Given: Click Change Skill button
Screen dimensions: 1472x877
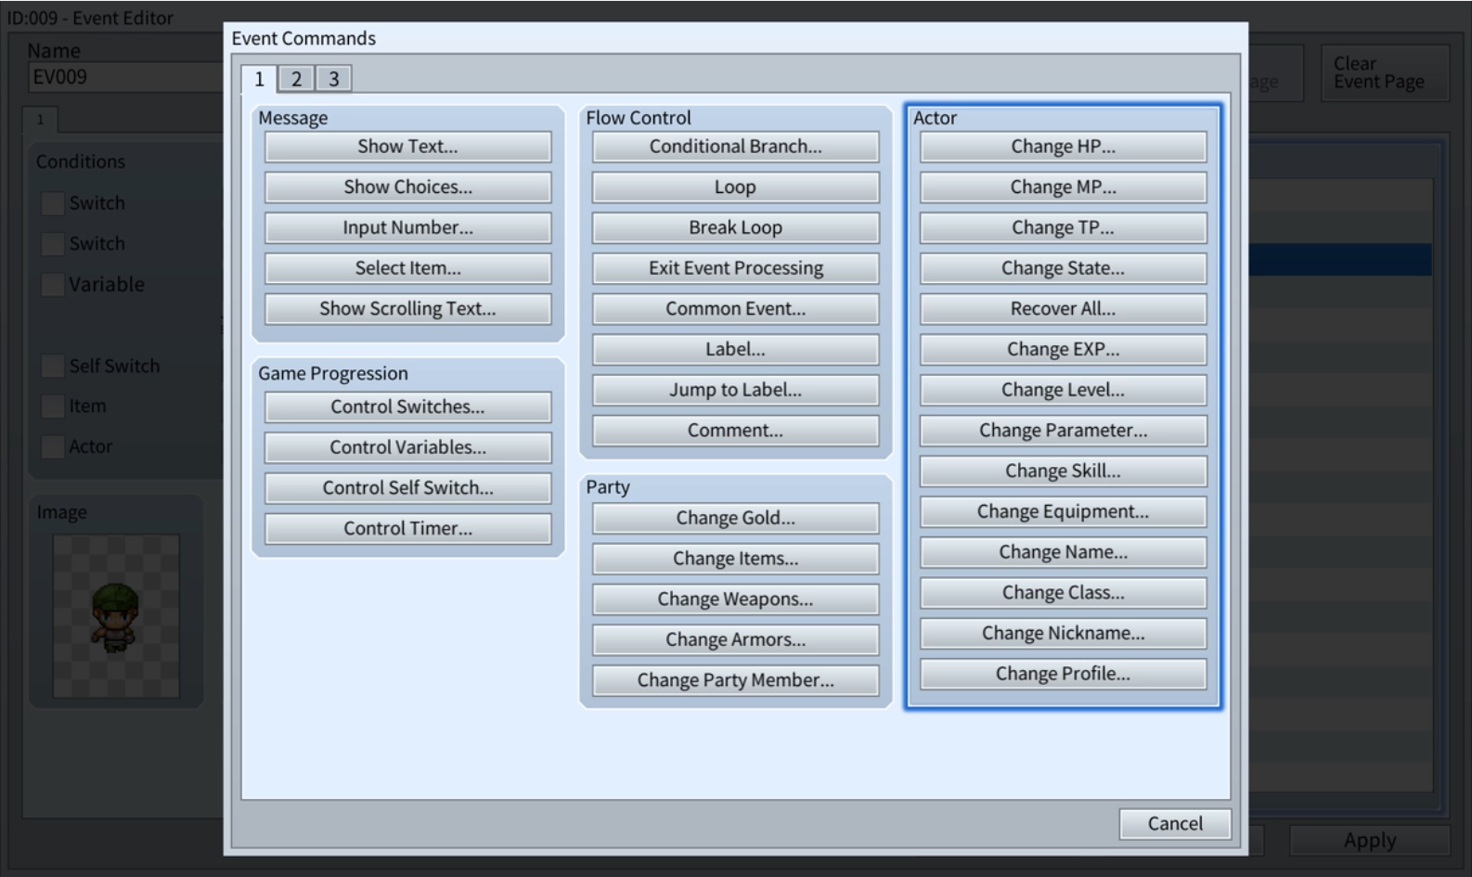Looking at the screenshot, I should [1063, 471].
